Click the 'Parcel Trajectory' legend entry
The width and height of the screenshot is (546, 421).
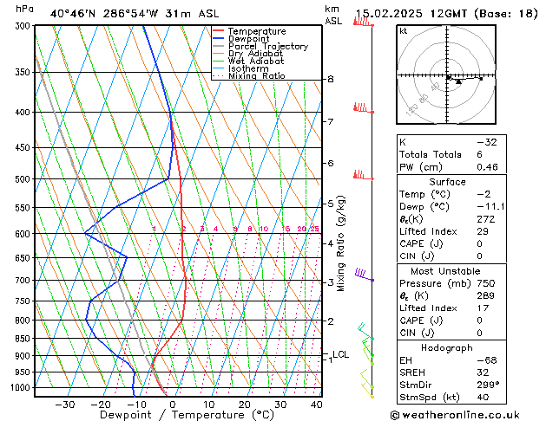[268, 46]
